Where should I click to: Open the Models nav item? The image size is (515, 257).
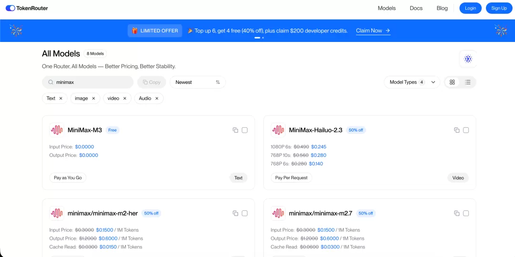click(x=387, y=8)
